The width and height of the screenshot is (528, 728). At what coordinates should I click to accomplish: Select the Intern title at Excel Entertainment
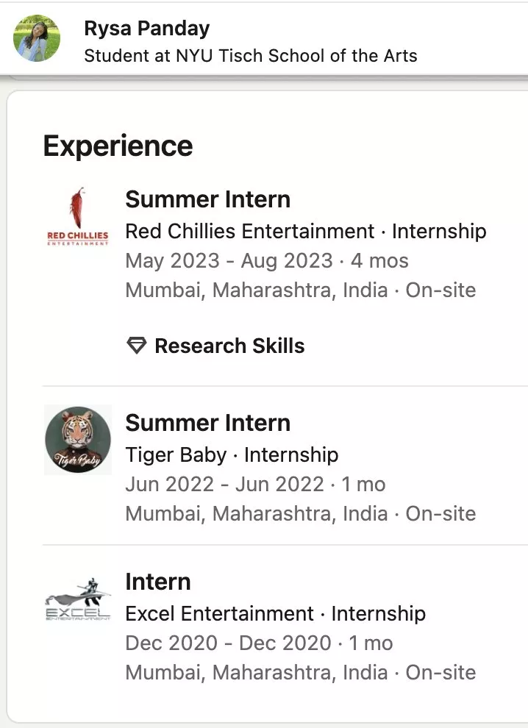click(x=158, y=582)
